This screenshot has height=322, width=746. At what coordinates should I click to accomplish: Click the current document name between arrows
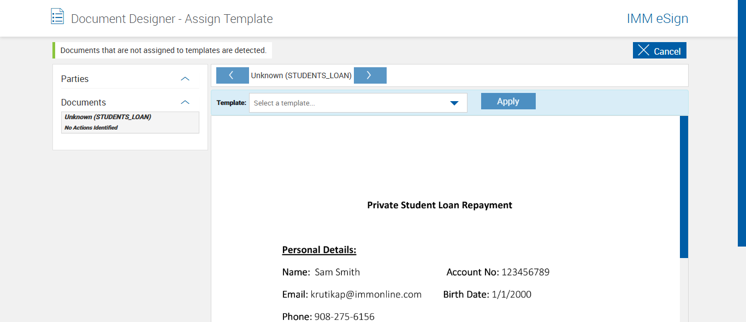301,75
